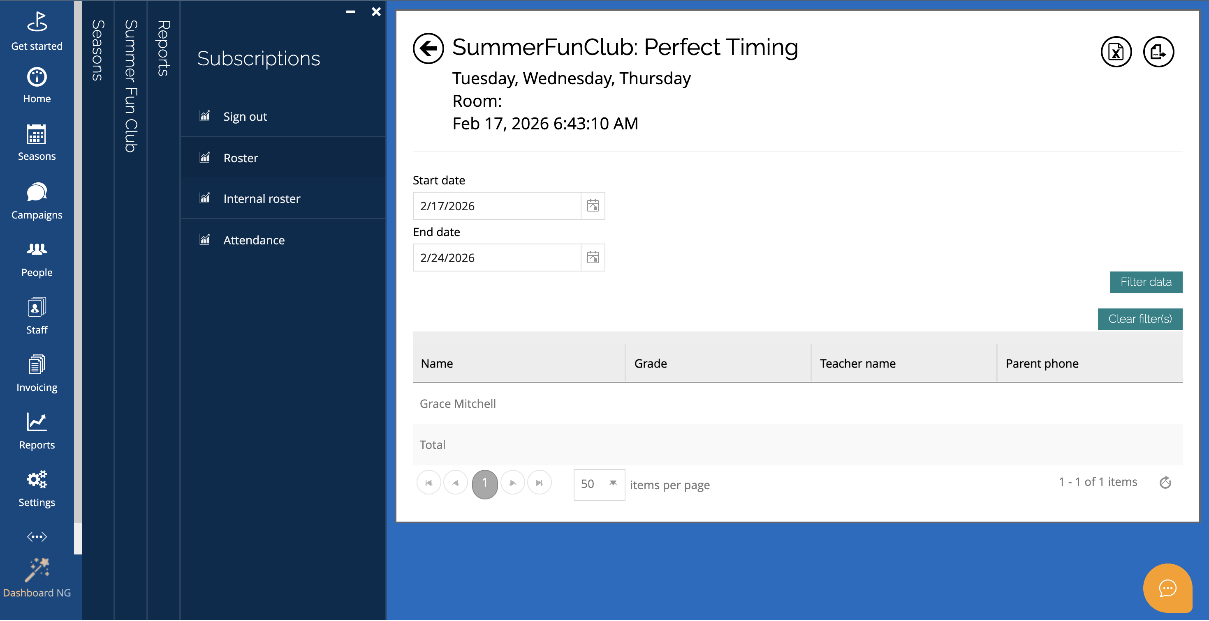Go to the next page of results
This screenshot has height=621, width=1209.
(x=512, y=483)
